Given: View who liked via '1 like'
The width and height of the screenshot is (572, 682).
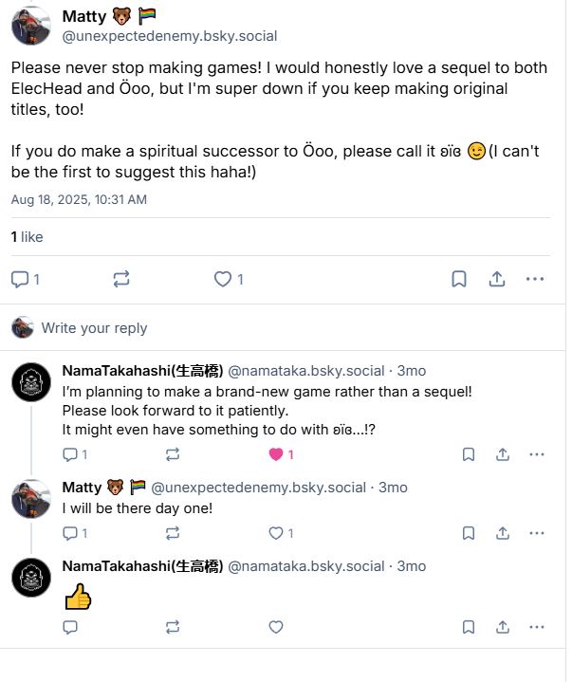Looking at the screenshot, I should 27,237.
